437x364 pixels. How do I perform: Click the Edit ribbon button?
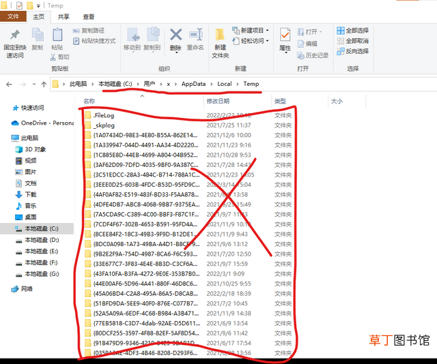308,44
